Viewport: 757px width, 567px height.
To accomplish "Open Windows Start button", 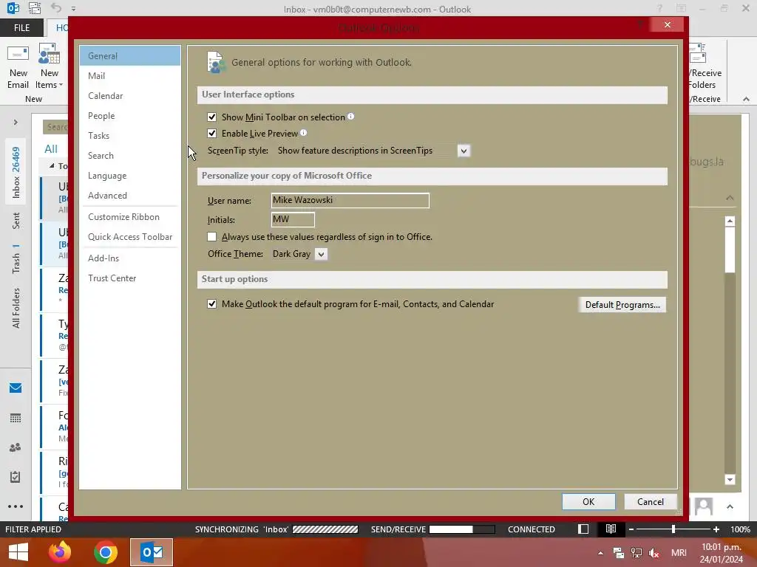I will 18,552.
